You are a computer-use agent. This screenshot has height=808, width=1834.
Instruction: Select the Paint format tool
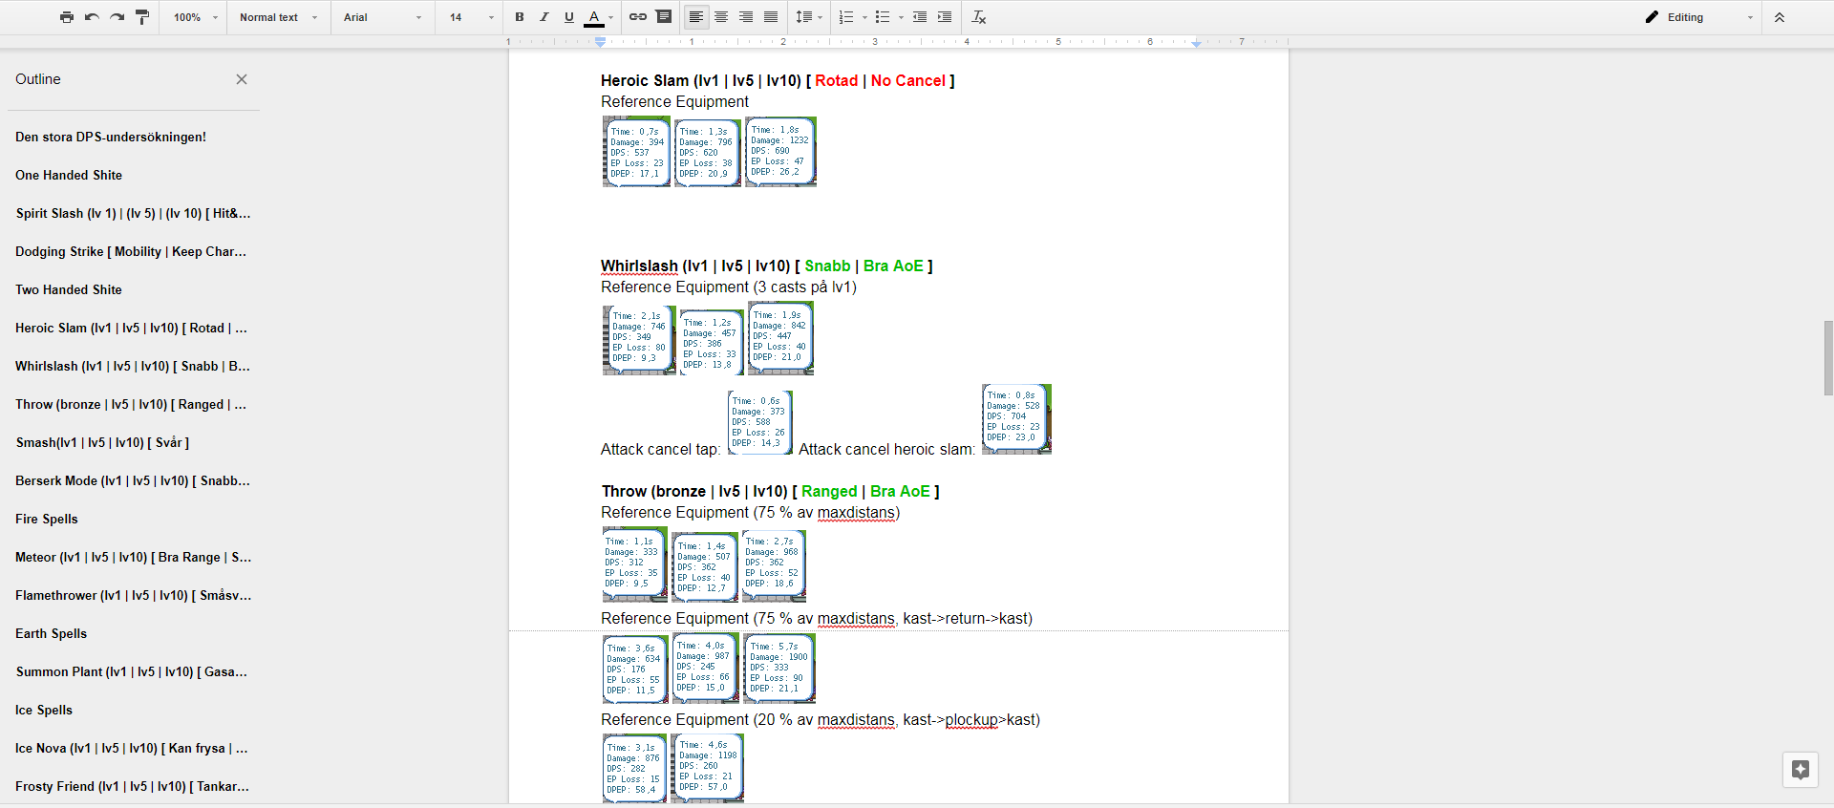(x=142, y=17)
